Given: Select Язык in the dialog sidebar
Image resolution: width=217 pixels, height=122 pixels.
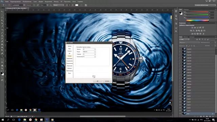Looking at the screenshot, I should (x=70, y=73).
